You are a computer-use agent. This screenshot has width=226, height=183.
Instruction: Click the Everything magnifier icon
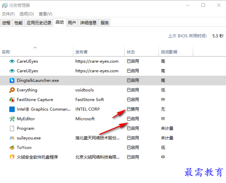[x=12, y=90]
